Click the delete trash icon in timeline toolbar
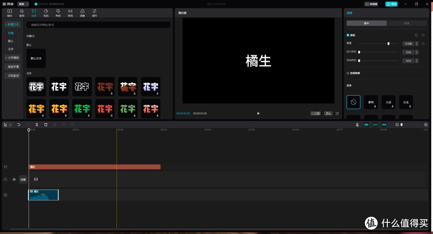This screenshot has height=234, width=433. click(46, 125)
